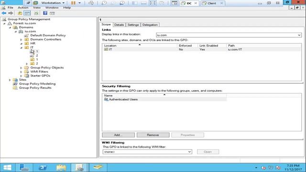
Task: Toggle the VMware library sidebar icon
Action: click(134, 3)
